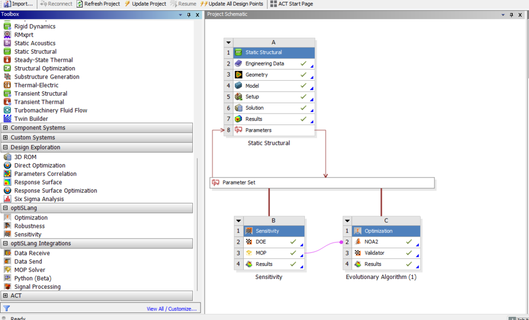Expand the Component Systems section
The height and width of the screenshot is (320, 529).
(x=5, y=128)
